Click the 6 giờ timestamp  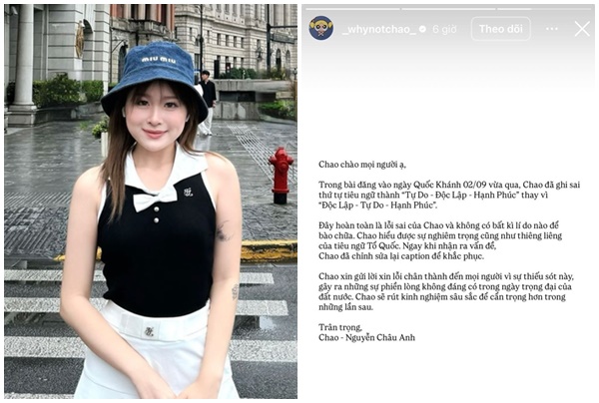(x=444, y=29)
